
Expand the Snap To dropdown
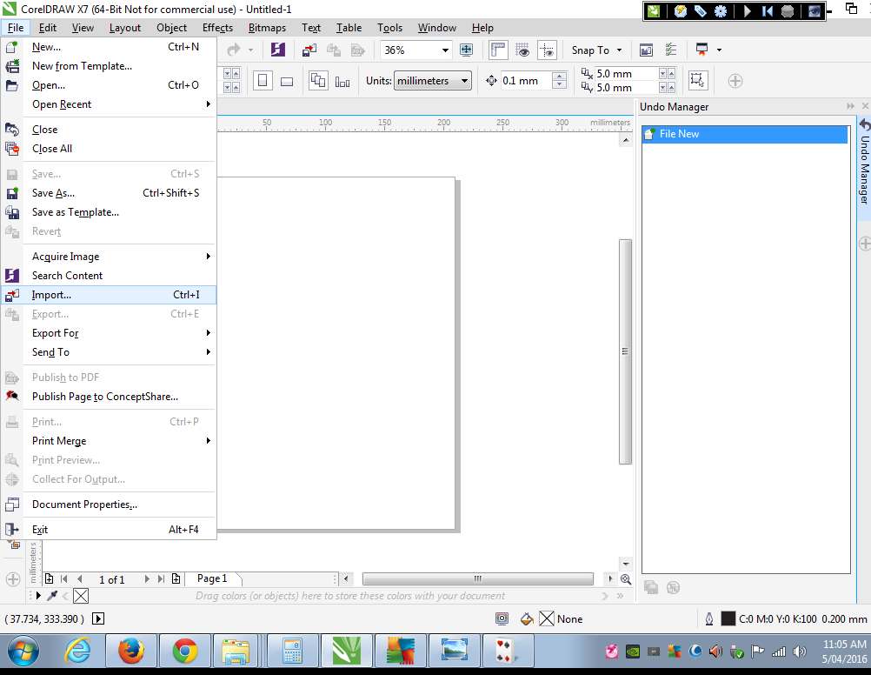tap(597, 50)
